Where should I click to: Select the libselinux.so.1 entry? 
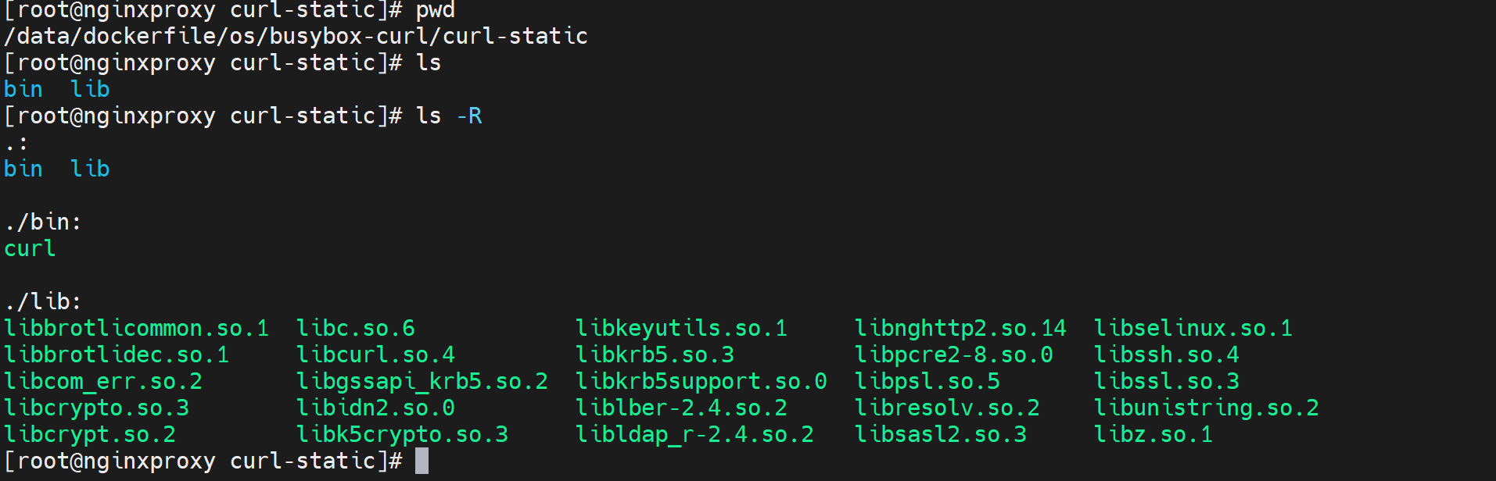[1193, 328]
